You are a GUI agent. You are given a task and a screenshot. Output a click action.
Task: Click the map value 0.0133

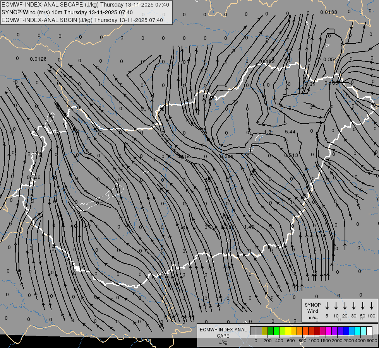(329, 12)
